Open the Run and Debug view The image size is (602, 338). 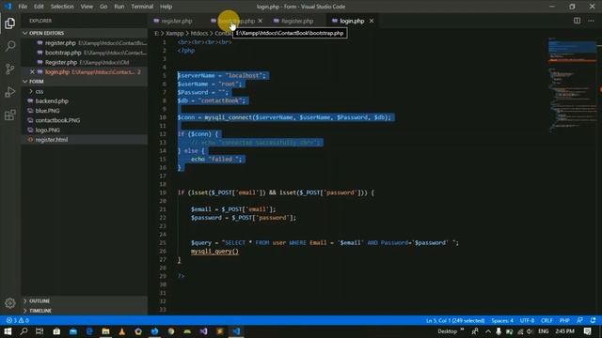tap(10, 92)
